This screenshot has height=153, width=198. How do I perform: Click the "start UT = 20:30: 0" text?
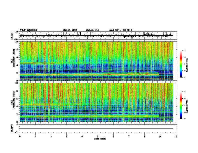coord(121,30)
